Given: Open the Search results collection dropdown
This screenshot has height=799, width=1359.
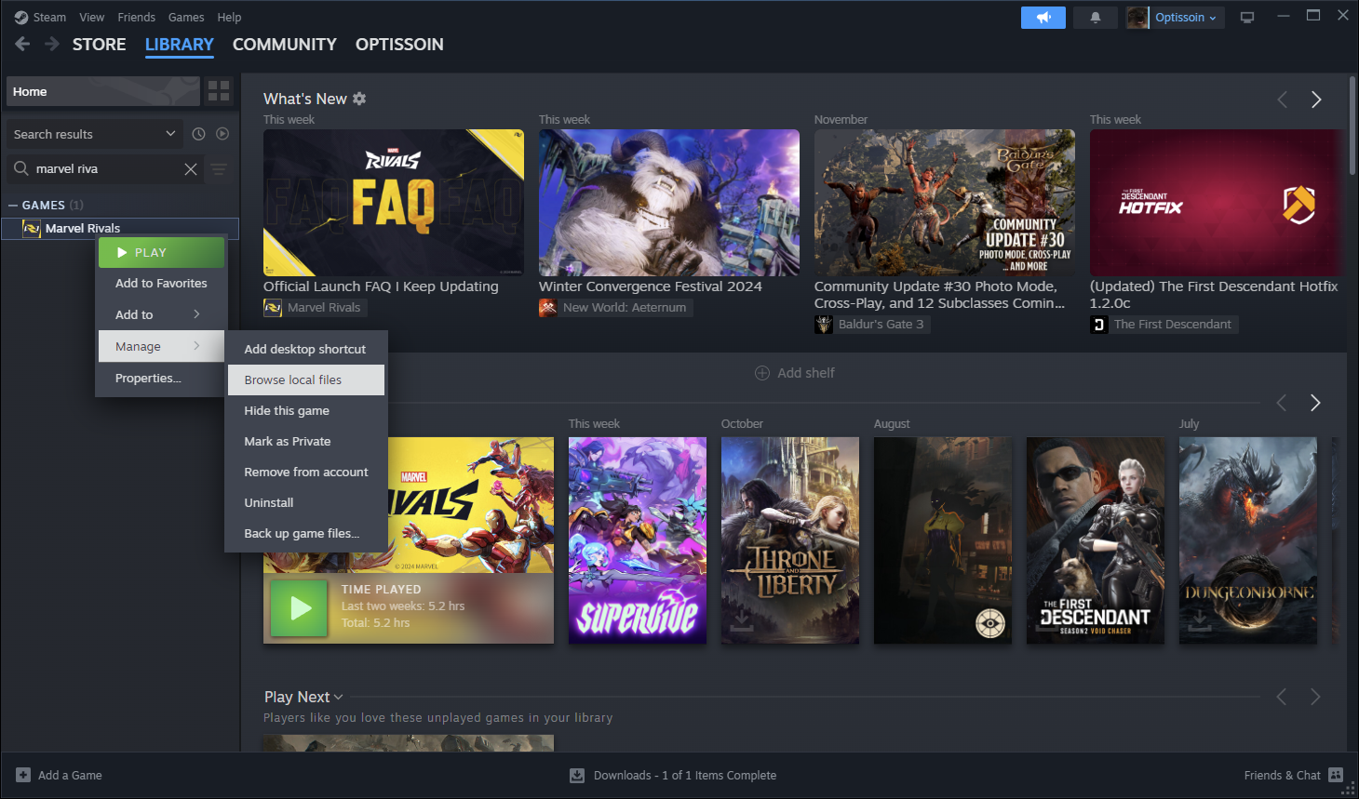Looking at the screenshot, I should 93,133.
